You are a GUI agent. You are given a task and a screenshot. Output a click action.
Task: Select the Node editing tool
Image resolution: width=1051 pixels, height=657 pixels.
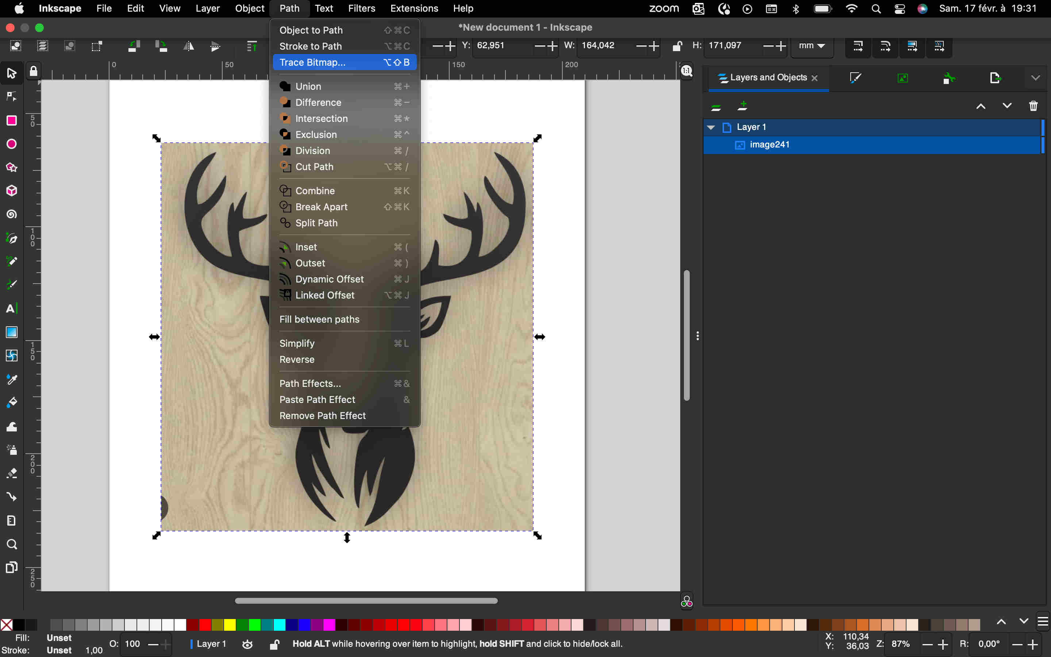(12, 96)
